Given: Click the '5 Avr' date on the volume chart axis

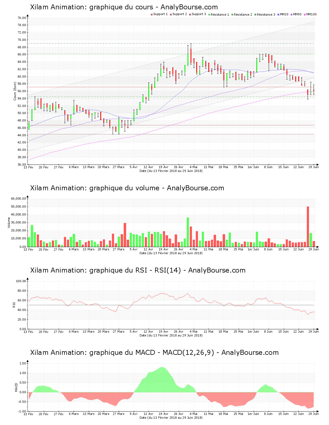Looking at the screenshot, I should coord(134,249).
